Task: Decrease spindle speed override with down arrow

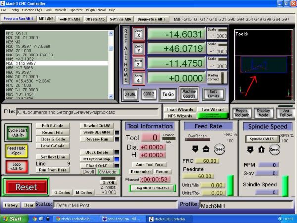Action: [250, 150]
